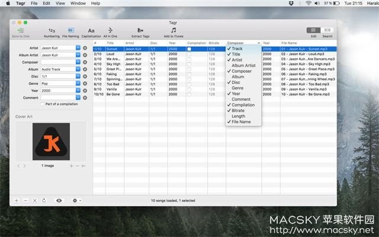
Task: Click the X clear-list icon at bottom
Action: coord(35,200)
